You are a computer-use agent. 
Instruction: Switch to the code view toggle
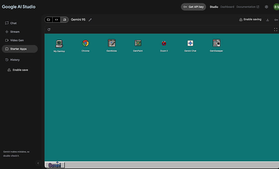pyautogui.click(x=56, y=20)
